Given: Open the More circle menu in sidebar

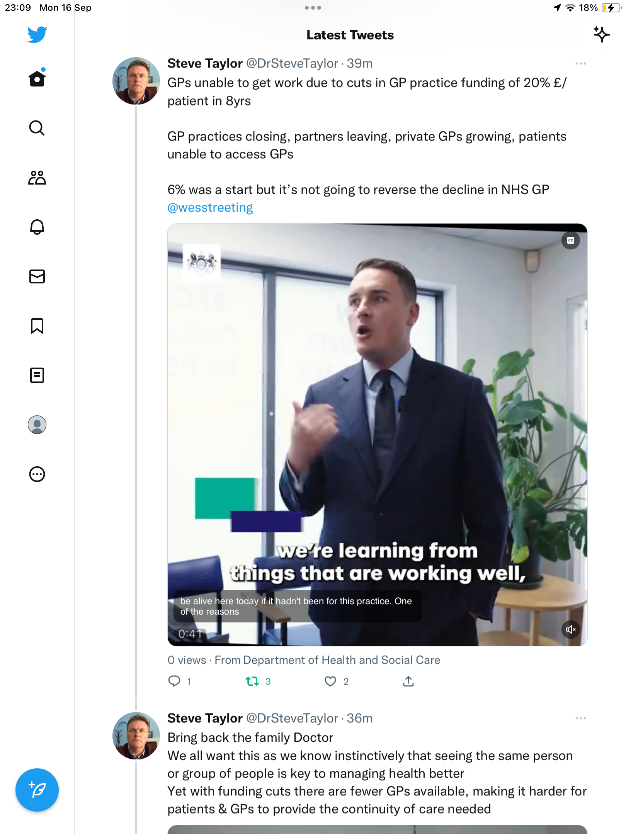Looking at the screenshot, I should [37, 474].
